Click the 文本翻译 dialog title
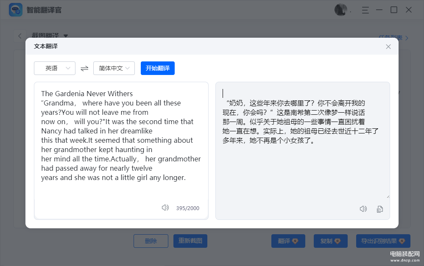This screenshot has width=424, height=266. click(46, 46)
